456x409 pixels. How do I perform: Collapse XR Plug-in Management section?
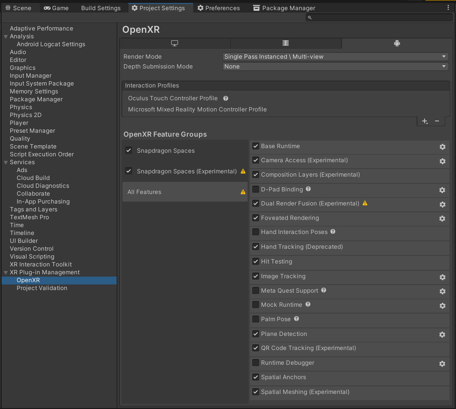pos(6,273)
